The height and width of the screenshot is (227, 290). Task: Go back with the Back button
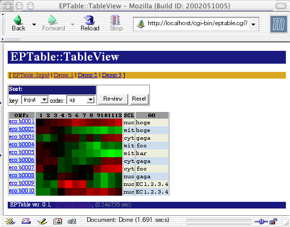tap(18, 23)
